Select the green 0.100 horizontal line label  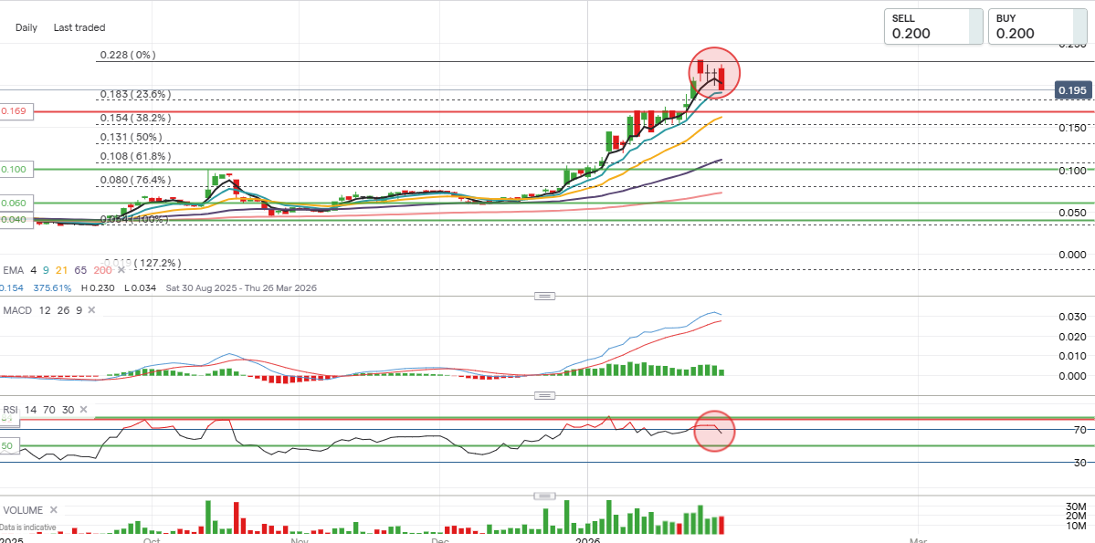pyautogui.click(x=15, y=170)
